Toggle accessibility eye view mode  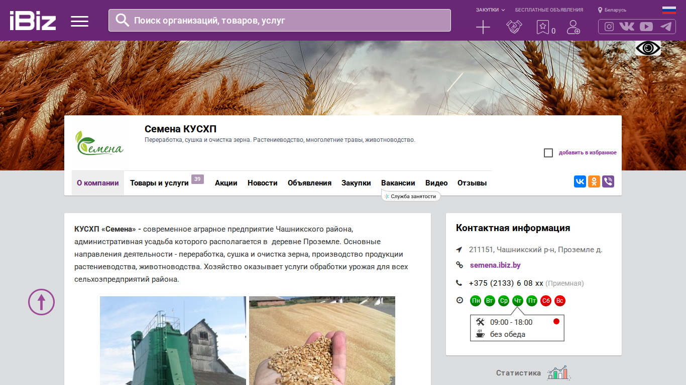pyautogui.click(x=648, y=48)
